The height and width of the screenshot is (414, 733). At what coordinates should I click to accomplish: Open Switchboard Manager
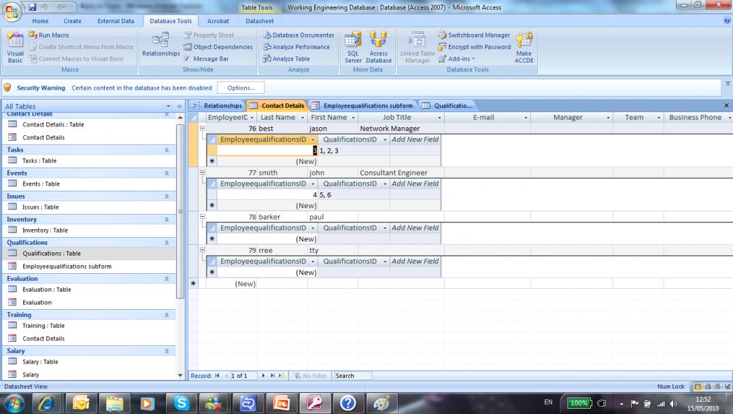(474, 35)
